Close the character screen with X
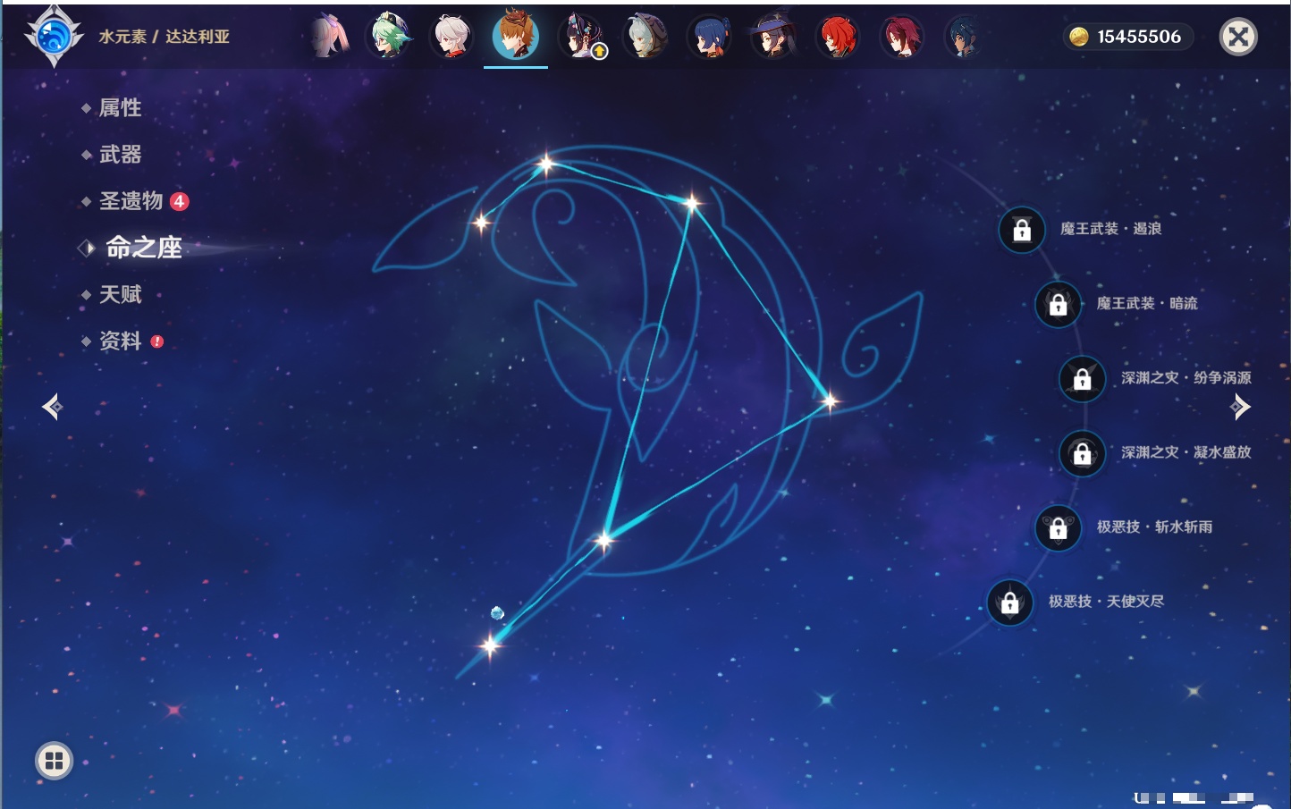1291x809 pixels. click(x=1238, y=37)
